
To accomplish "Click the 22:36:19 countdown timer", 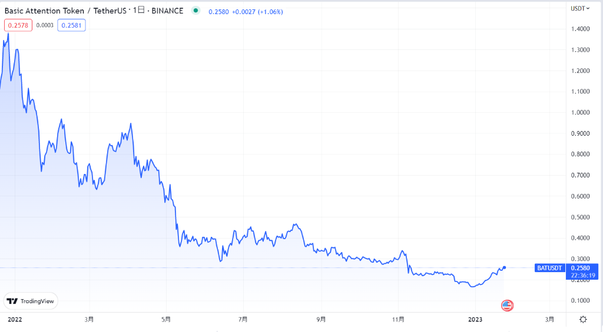I will tap(583, 275).
